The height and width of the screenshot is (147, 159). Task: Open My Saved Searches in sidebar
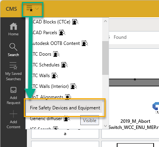[x=13, y=71]
